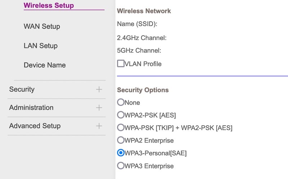
Task: Expand the Security section plus icon
Action: point(99,89)
